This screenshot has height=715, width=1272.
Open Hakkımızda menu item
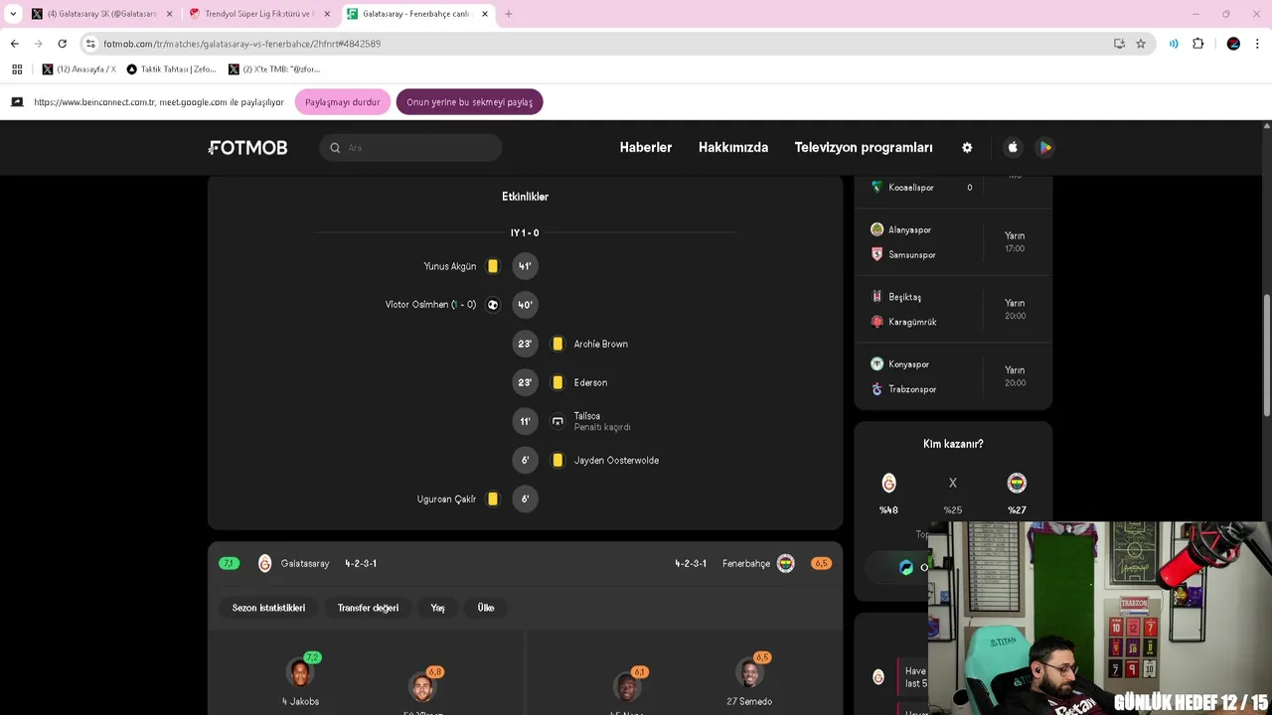click(x=733, y=148)
